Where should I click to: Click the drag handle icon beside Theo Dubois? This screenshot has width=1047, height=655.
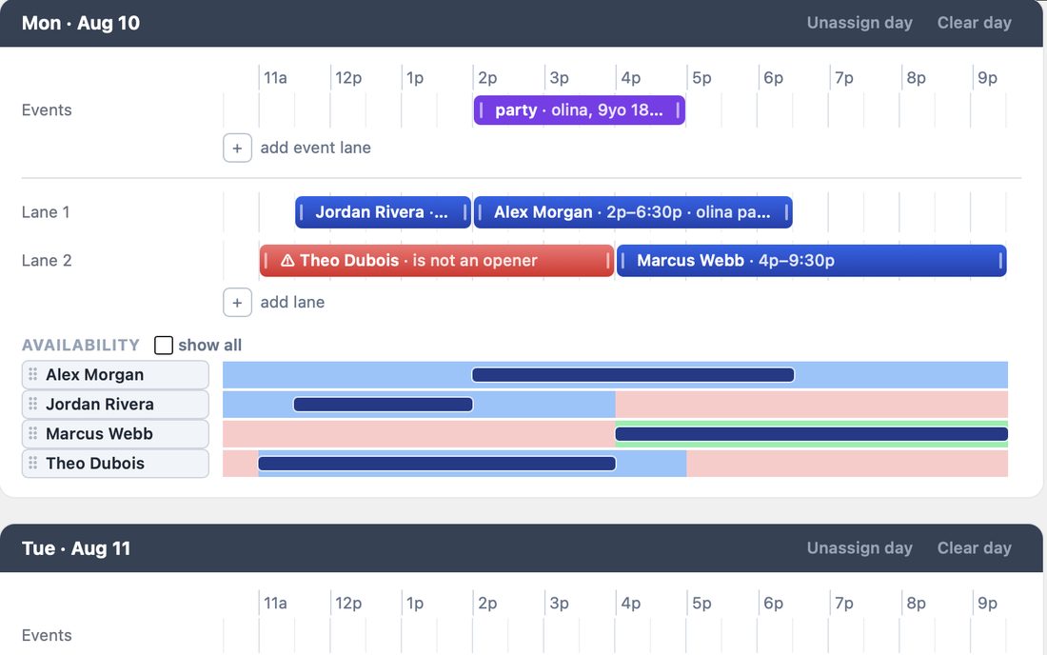click(x=32, y=464)
